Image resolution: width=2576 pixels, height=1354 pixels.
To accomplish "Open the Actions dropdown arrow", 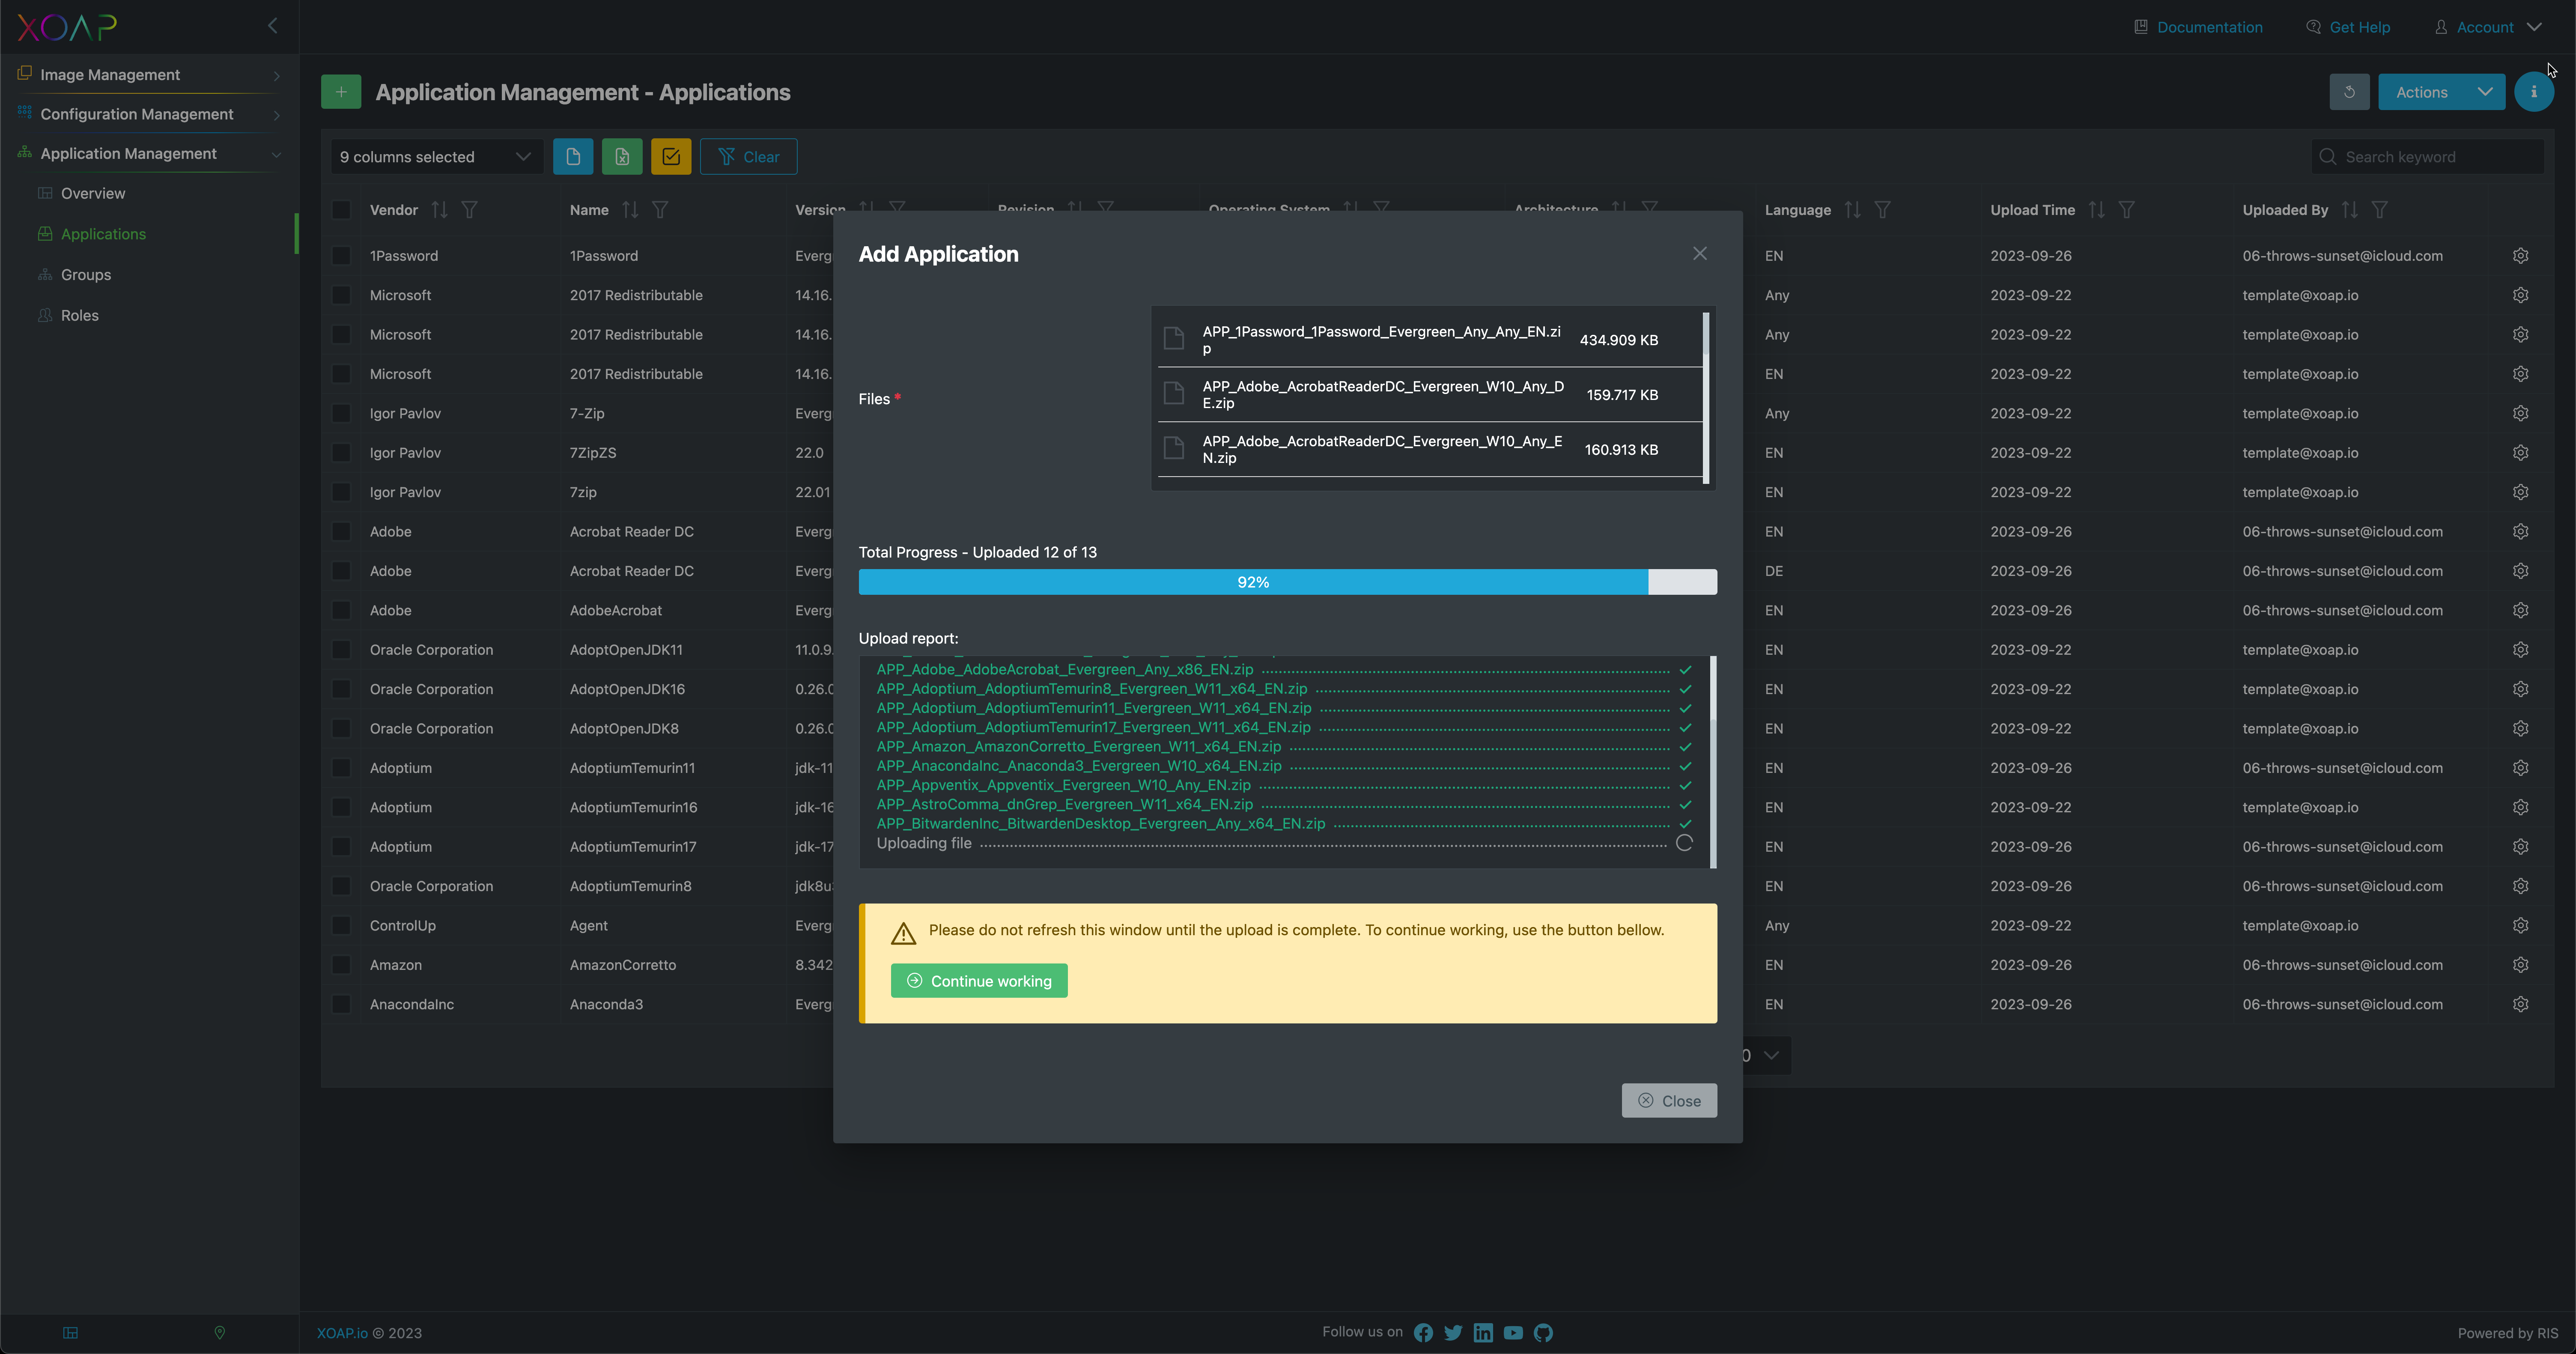I will click(x=2485, y=92).
